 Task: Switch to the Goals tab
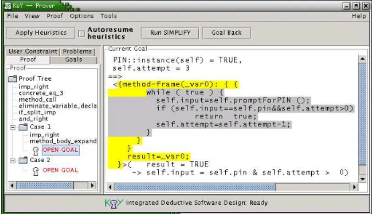(73, 60)
